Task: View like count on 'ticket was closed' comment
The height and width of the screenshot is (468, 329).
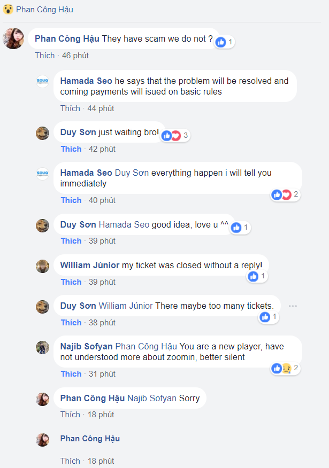Action: (256, 276)
